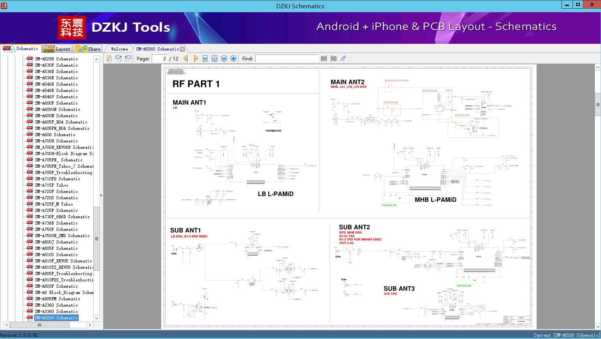
Task: Select SM-A536B Schematic tree entry
Action: [x=56, y=71]
